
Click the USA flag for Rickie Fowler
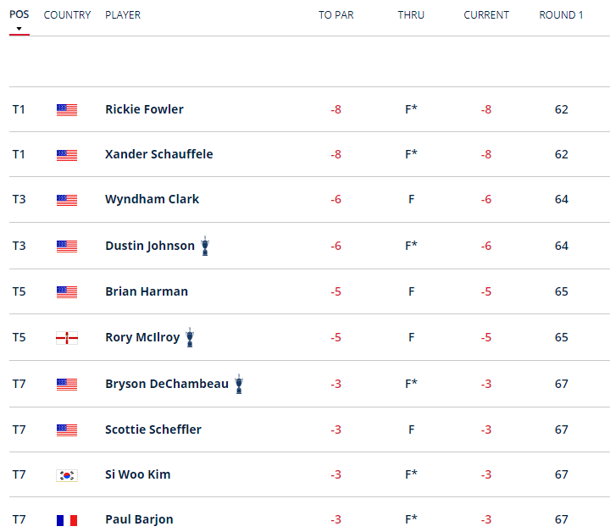tap(67, 110)
